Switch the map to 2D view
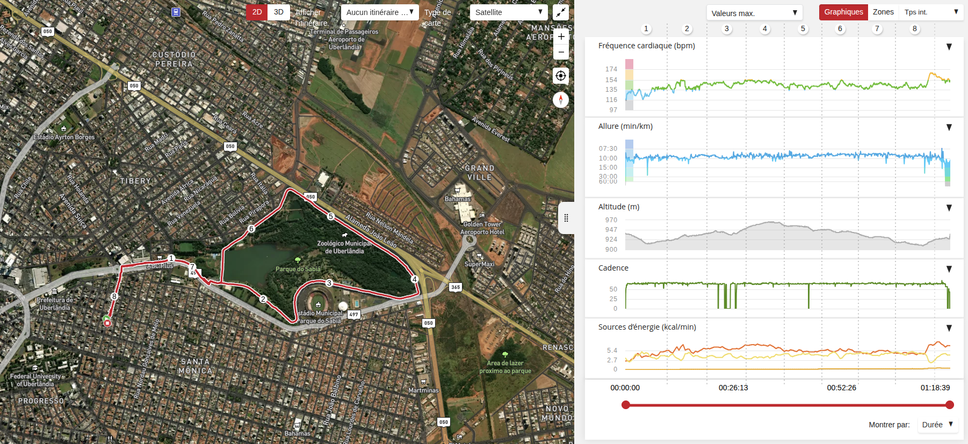The image size is (968, 444). coord(257,12)
